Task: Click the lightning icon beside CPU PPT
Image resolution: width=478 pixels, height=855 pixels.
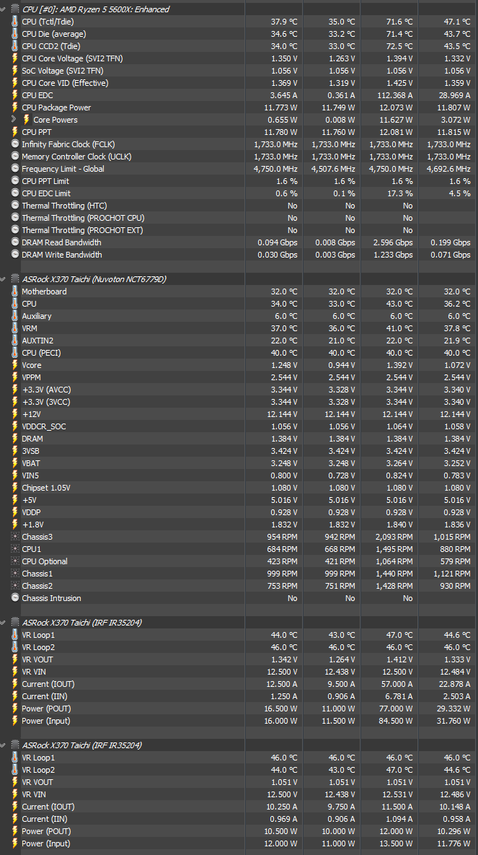Action: [14, 132]
